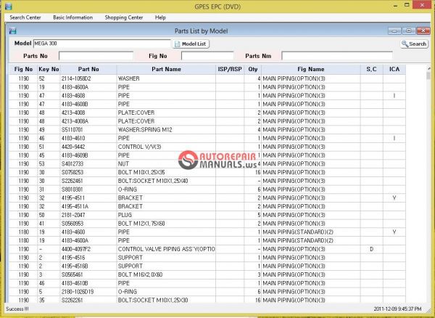Select the WASHER part name cell
Image resolution: width=435 pixels, height=318 pixels.
[x=166, y=79]
